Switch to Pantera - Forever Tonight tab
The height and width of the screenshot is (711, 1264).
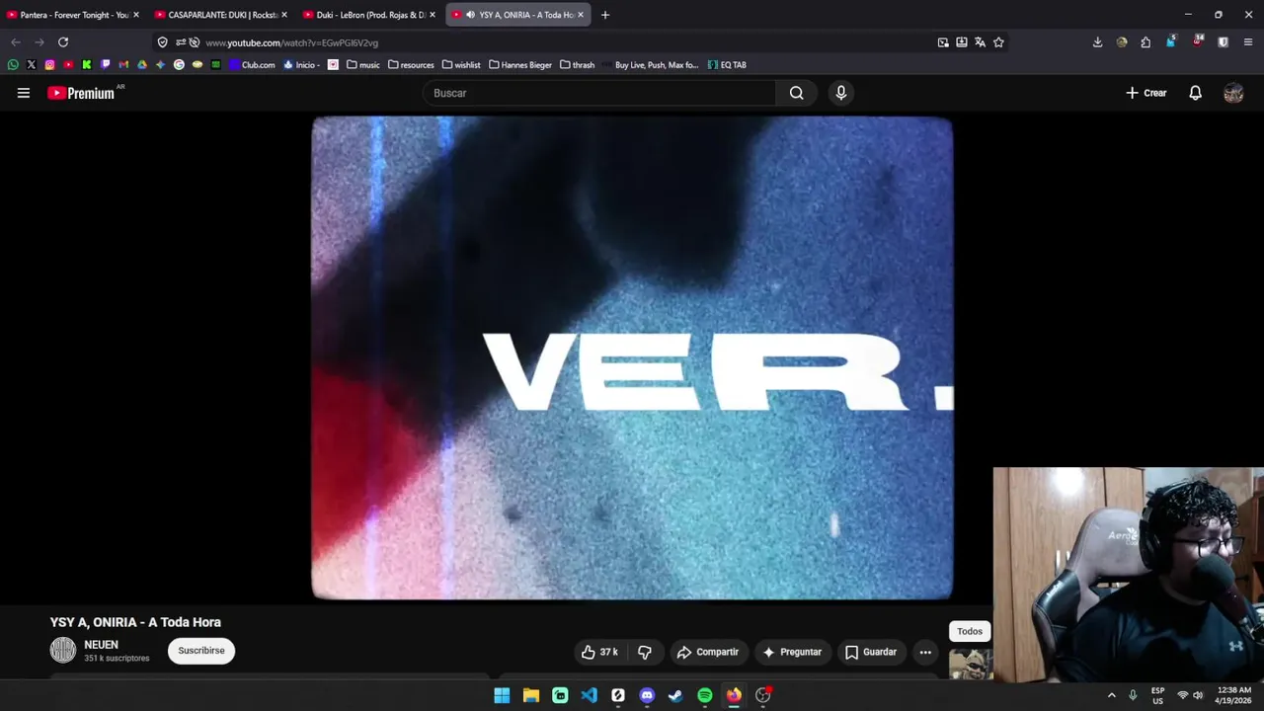(x=74, y=15)
